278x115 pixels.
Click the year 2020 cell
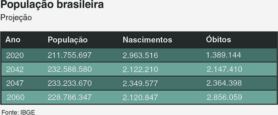[x=15, y=55]
